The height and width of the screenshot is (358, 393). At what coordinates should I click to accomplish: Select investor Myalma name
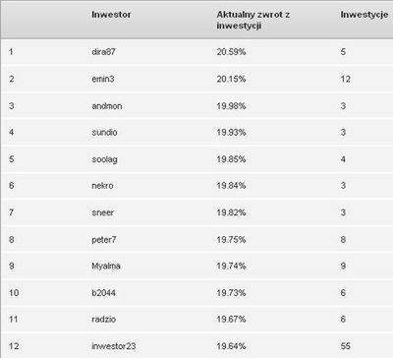point(106,266)
